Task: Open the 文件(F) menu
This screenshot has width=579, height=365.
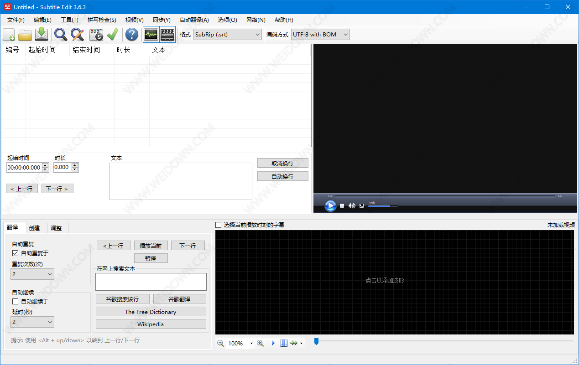Action: (x=16, y=20)
